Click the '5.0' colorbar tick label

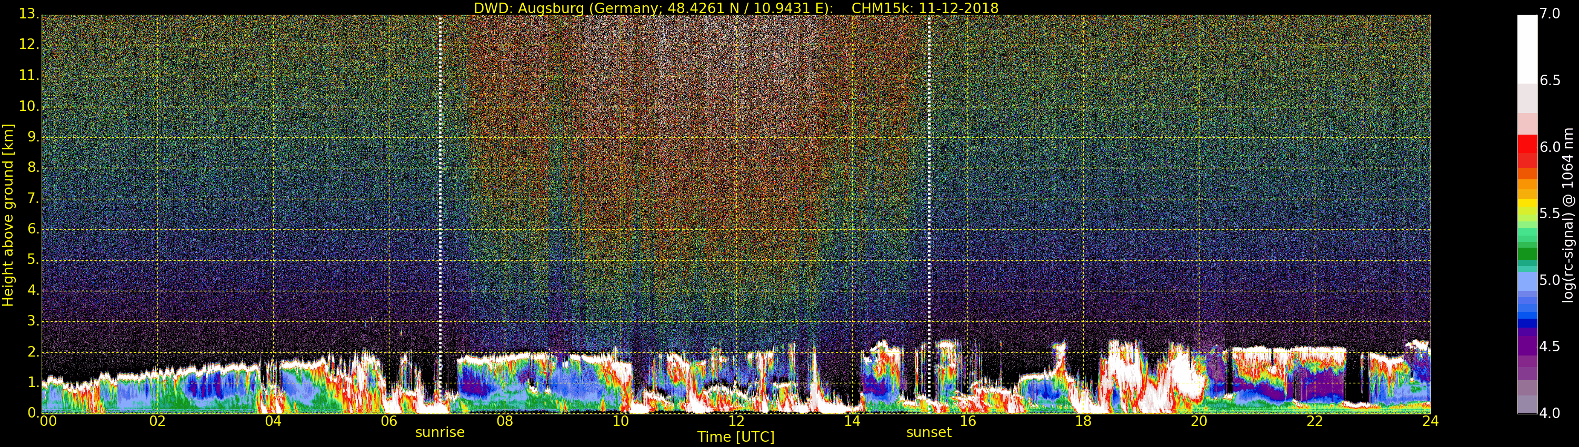[1550, 280]
